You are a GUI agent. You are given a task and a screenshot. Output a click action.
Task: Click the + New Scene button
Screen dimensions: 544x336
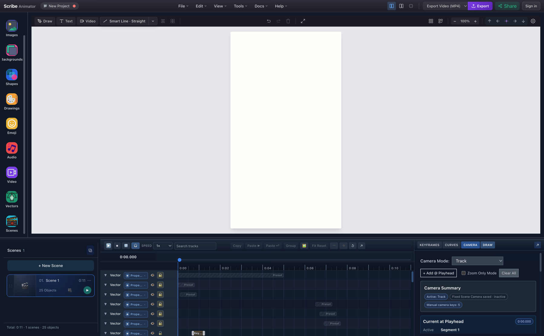(50, 266)
